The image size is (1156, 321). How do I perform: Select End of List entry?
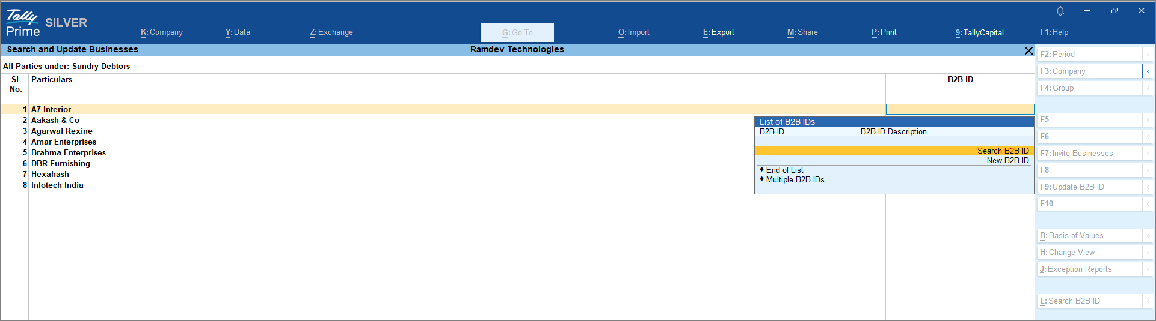784,170
